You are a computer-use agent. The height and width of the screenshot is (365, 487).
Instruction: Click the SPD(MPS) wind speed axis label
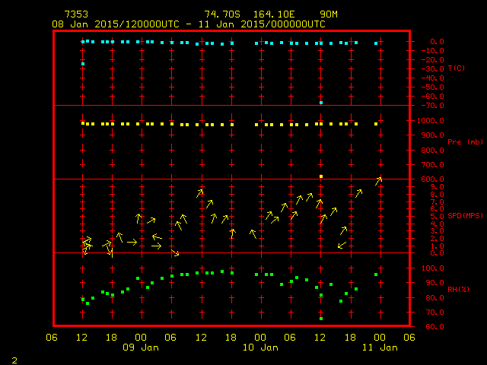tap(463, 216)
